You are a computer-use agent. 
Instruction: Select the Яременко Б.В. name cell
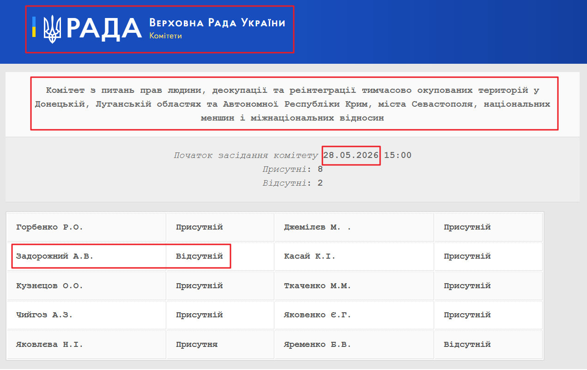click(354, 344)
